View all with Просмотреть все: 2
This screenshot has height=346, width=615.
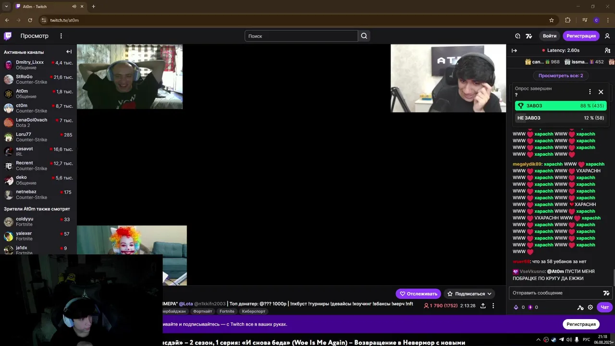point(561,75)
